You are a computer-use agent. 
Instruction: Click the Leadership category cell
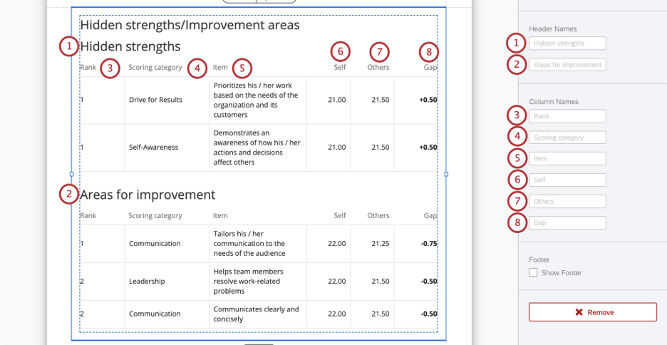pos(147,281)
